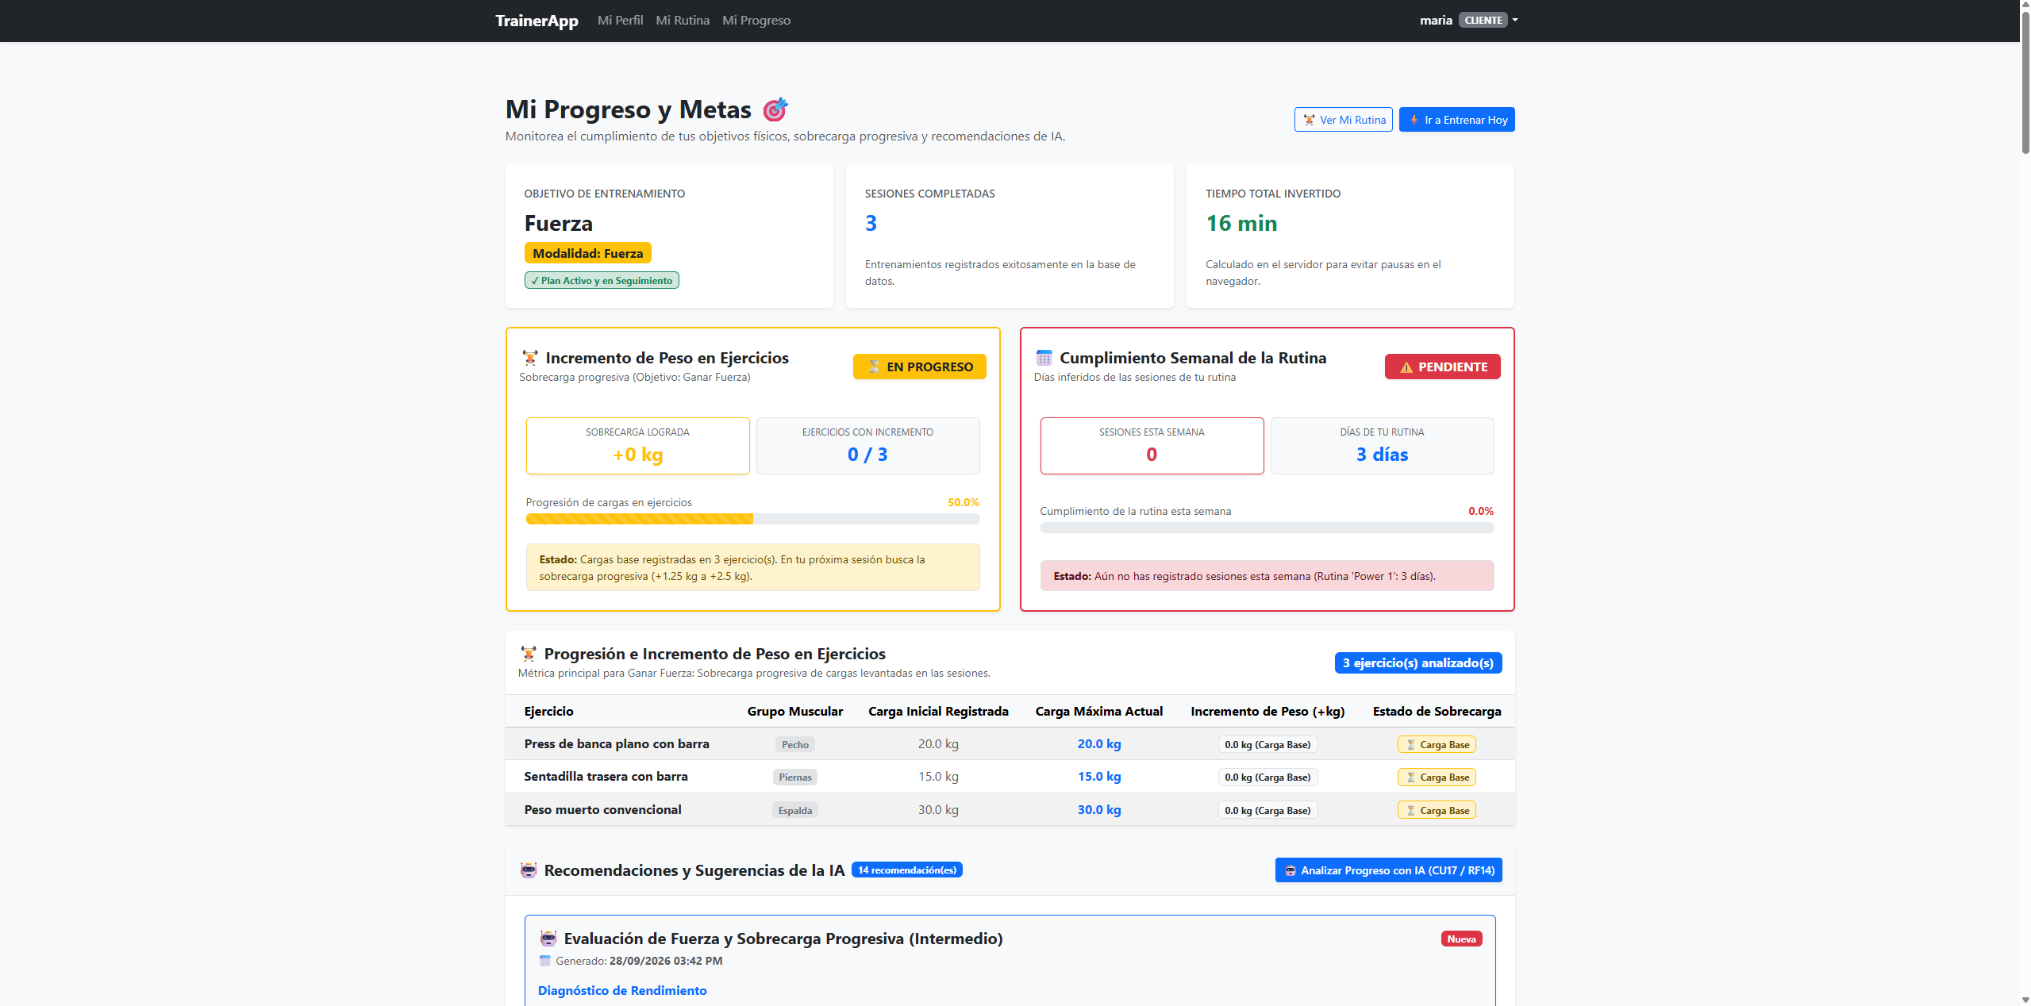The width and height of the screenshot is (2031, 1006).
Task: Click the 14 recomendación(es) badge
Action: tap(906, 870)
